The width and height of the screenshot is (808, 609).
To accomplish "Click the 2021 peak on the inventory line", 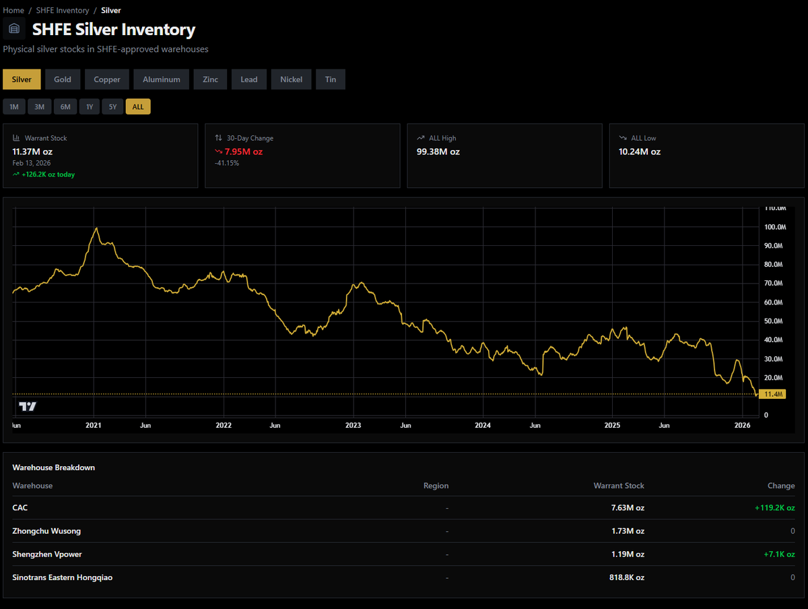I will point(96,228).
